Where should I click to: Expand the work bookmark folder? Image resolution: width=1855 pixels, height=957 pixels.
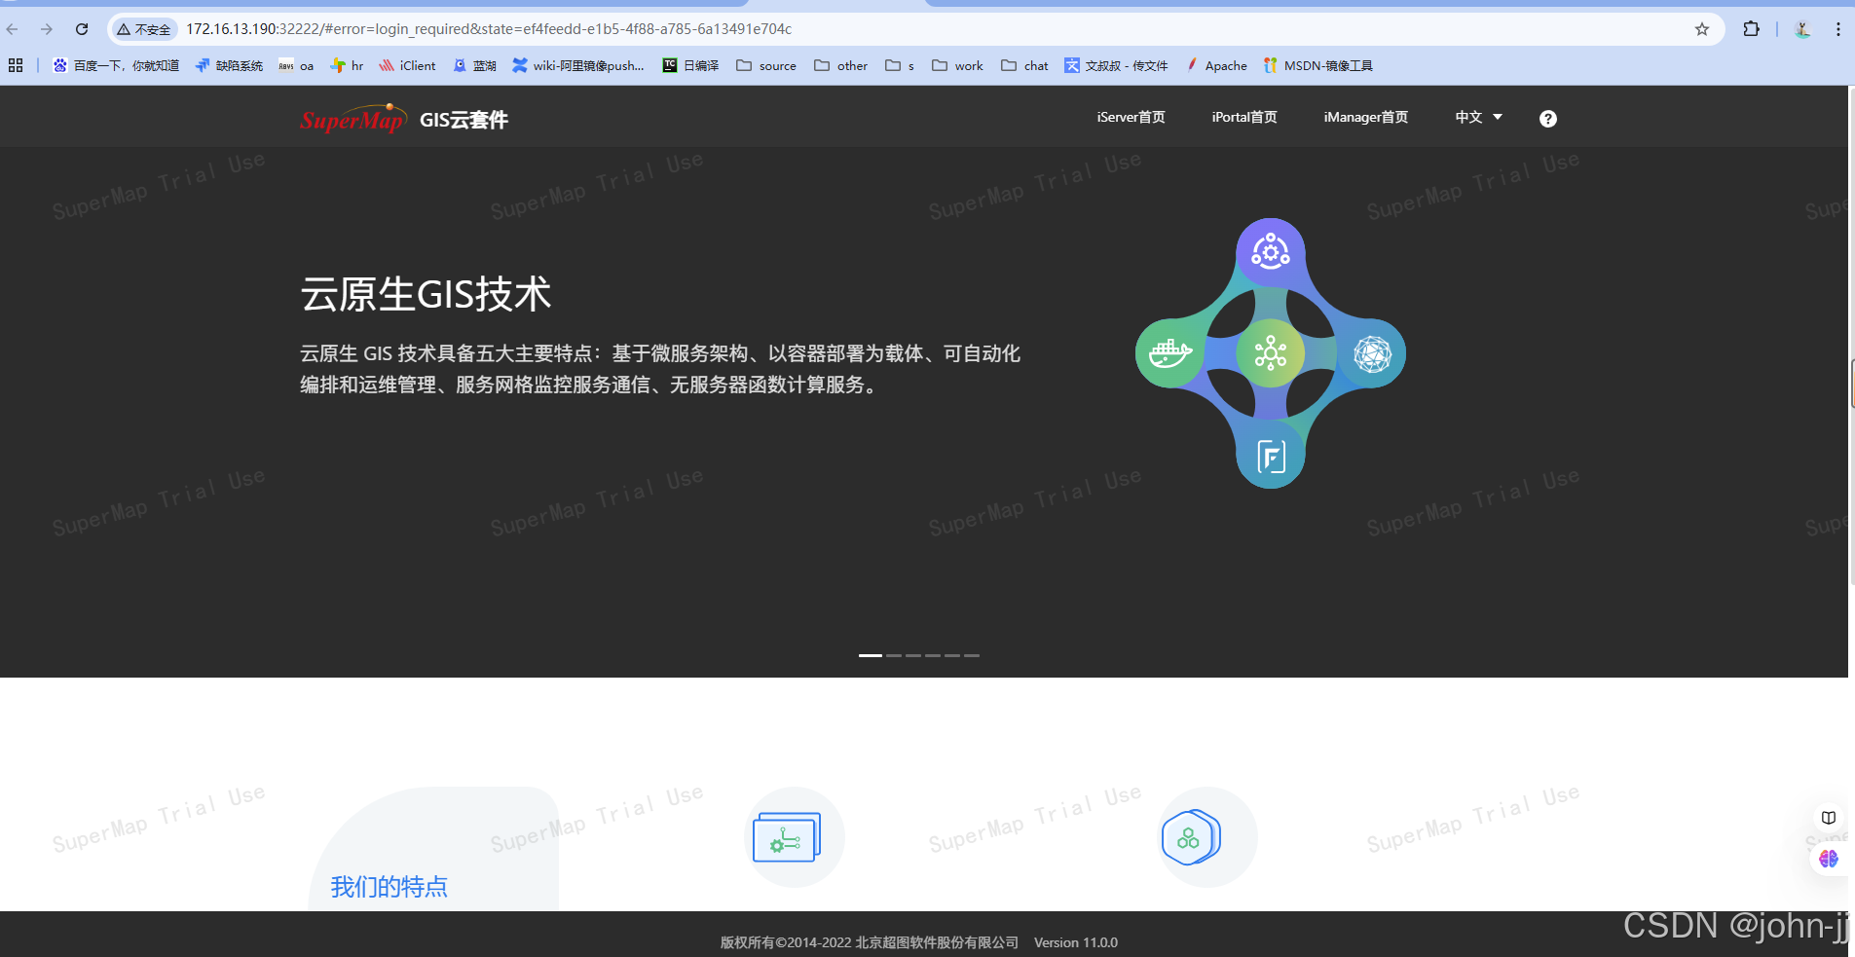pyautogui.click(x=957, y=65)
